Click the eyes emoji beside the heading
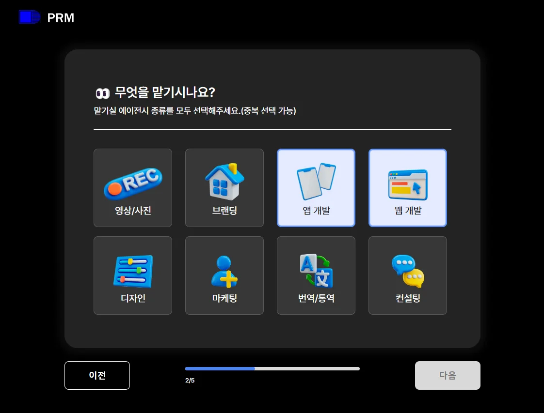The image size is (544, 413). click(x=102, y=93)
